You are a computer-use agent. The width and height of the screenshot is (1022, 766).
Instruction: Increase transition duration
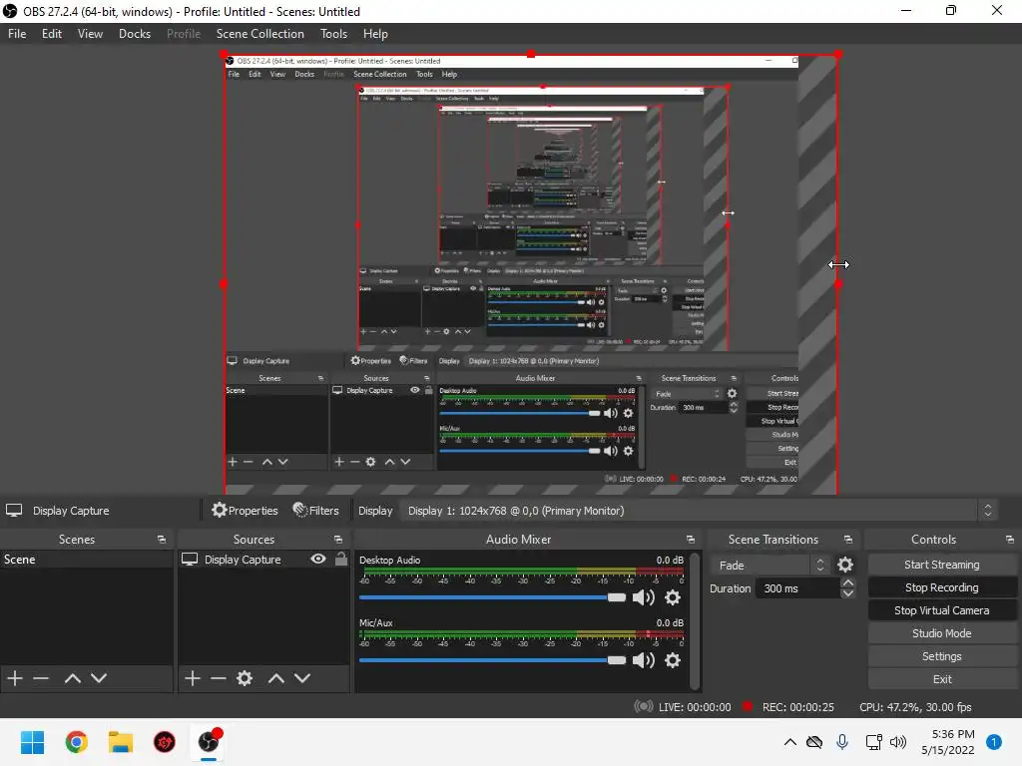pyautogui.click(x=848, y=582)
